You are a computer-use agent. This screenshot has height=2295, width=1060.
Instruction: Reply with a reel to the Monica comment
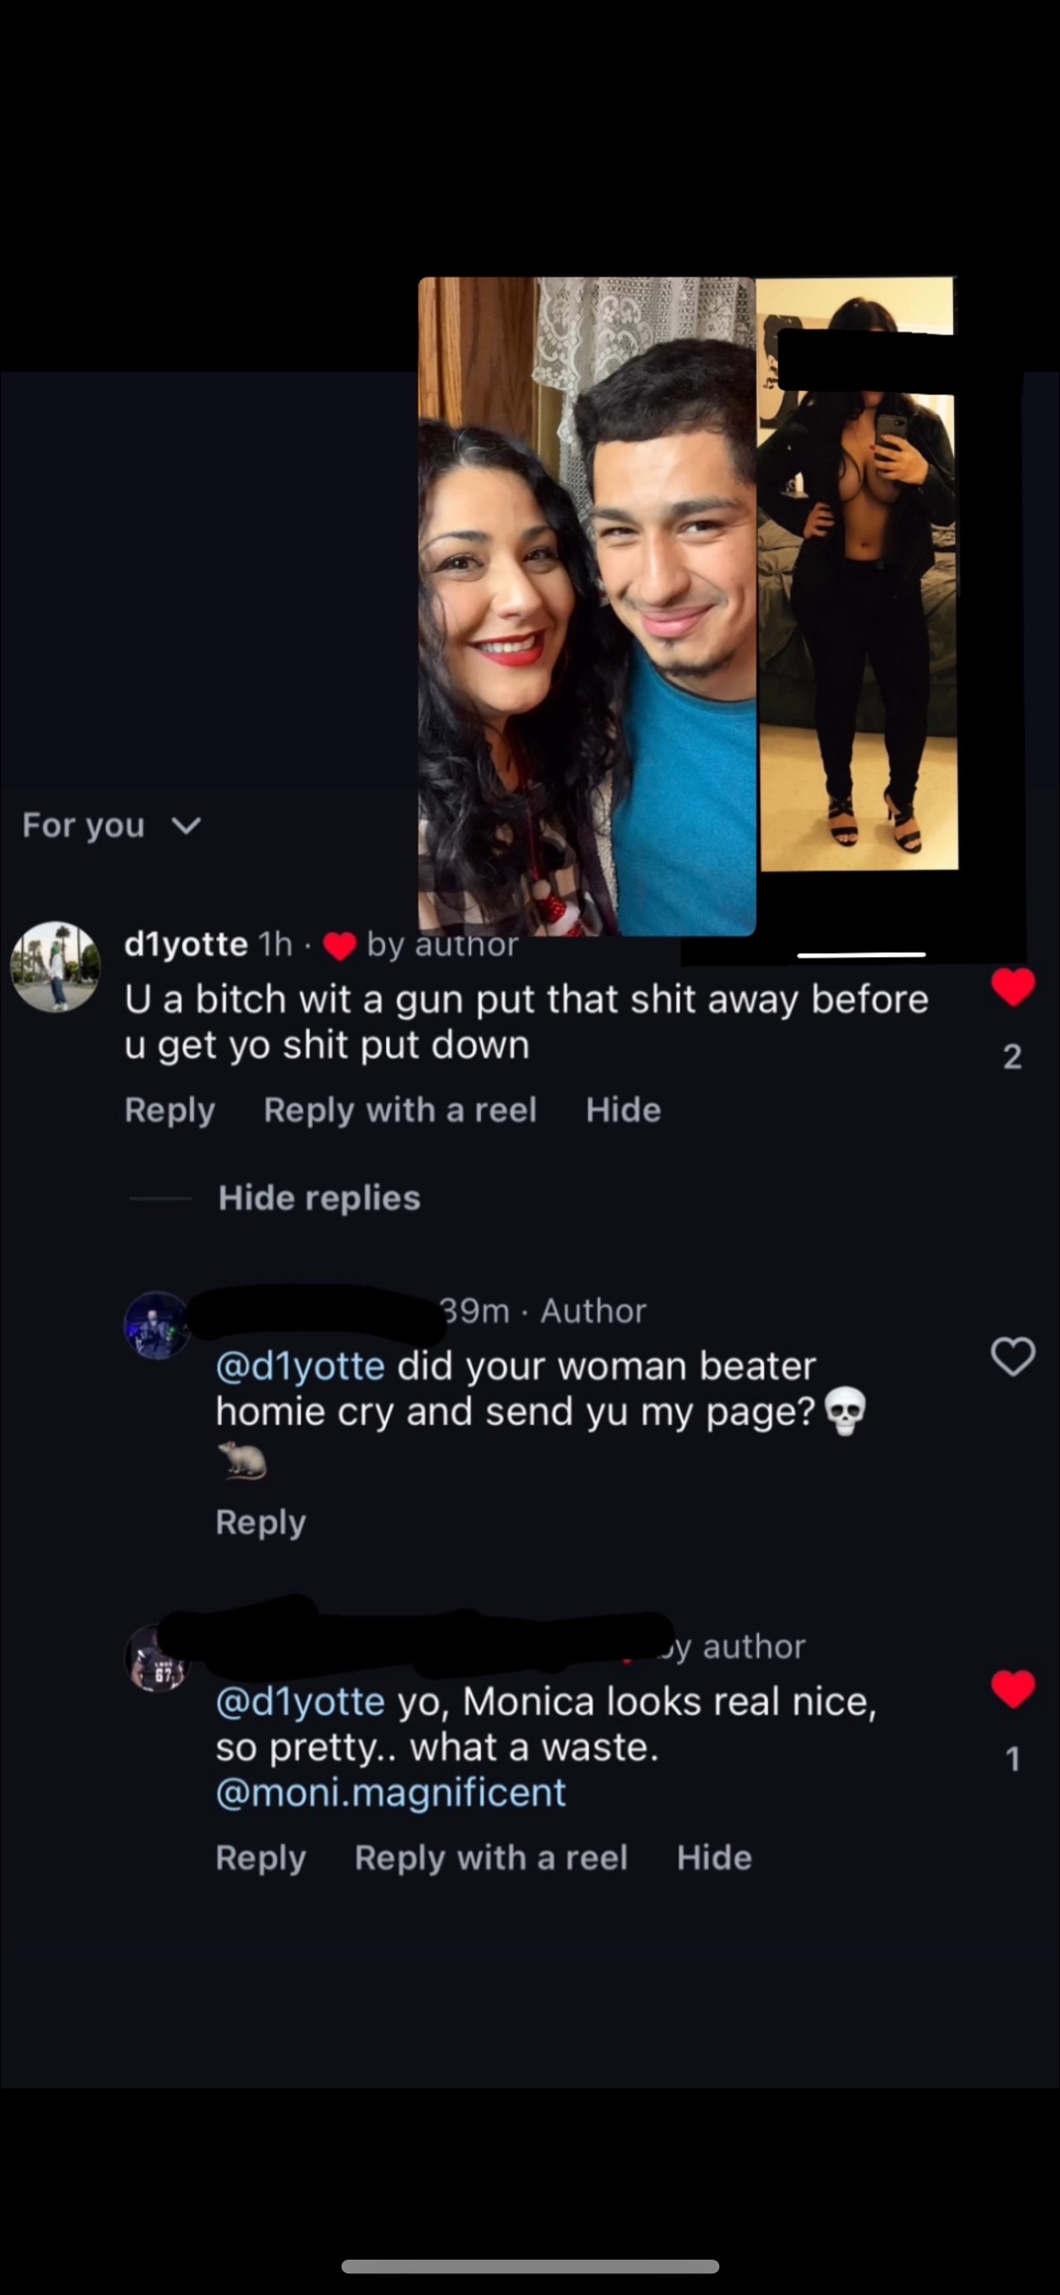pos(491,1858)
